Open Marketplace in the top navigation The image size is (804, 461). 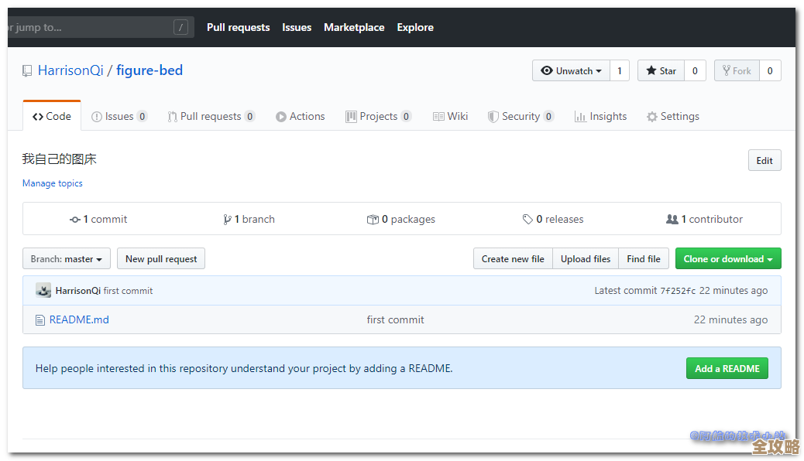coord(354,27)
